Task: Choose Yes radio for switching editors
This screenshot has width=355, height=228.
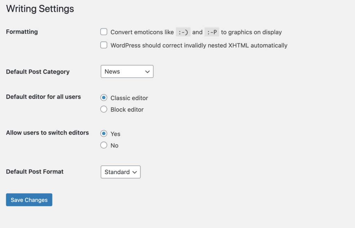Action: click(104, 134)
